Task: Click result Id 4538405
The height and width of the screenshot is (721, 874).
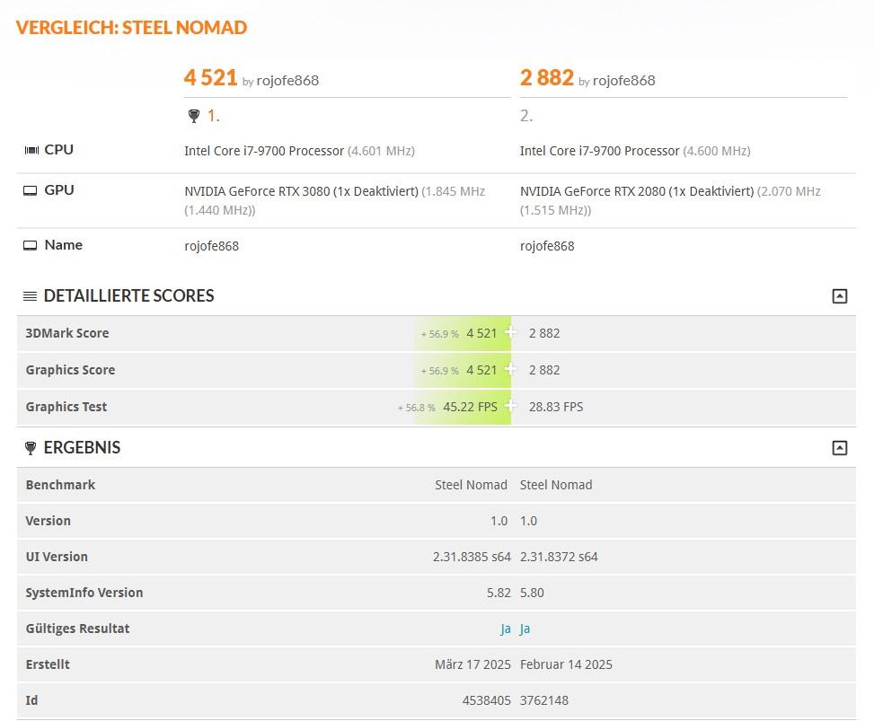Action: click(x=487, y=700)
